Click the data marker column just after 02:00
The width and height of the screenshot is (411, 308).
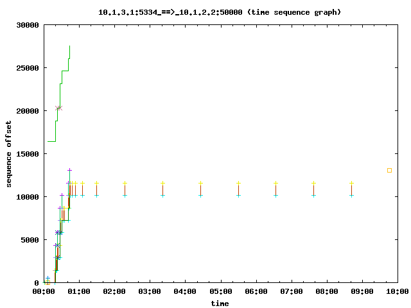(x=125, y=189)
